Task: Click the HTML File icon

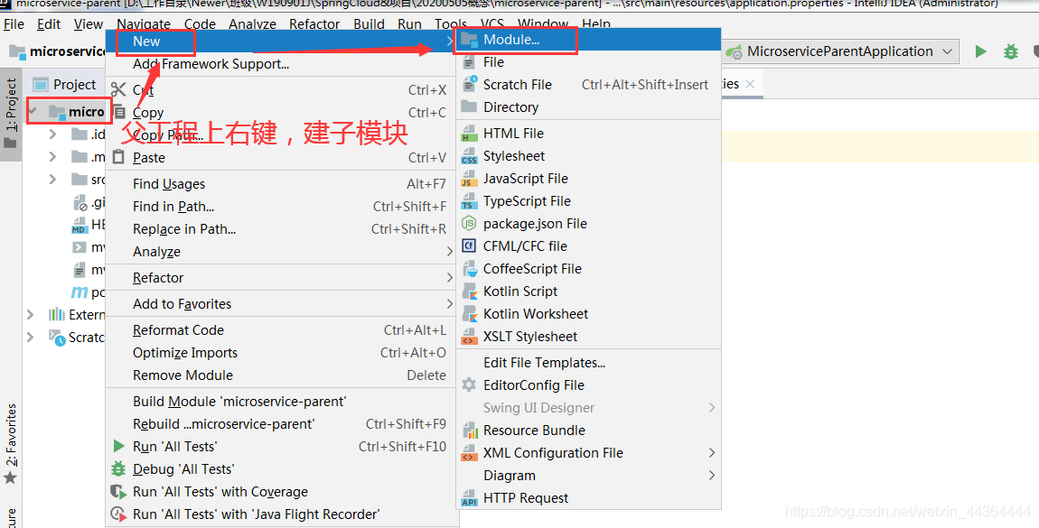Action: pyautogui.click(x=469, y=134)
